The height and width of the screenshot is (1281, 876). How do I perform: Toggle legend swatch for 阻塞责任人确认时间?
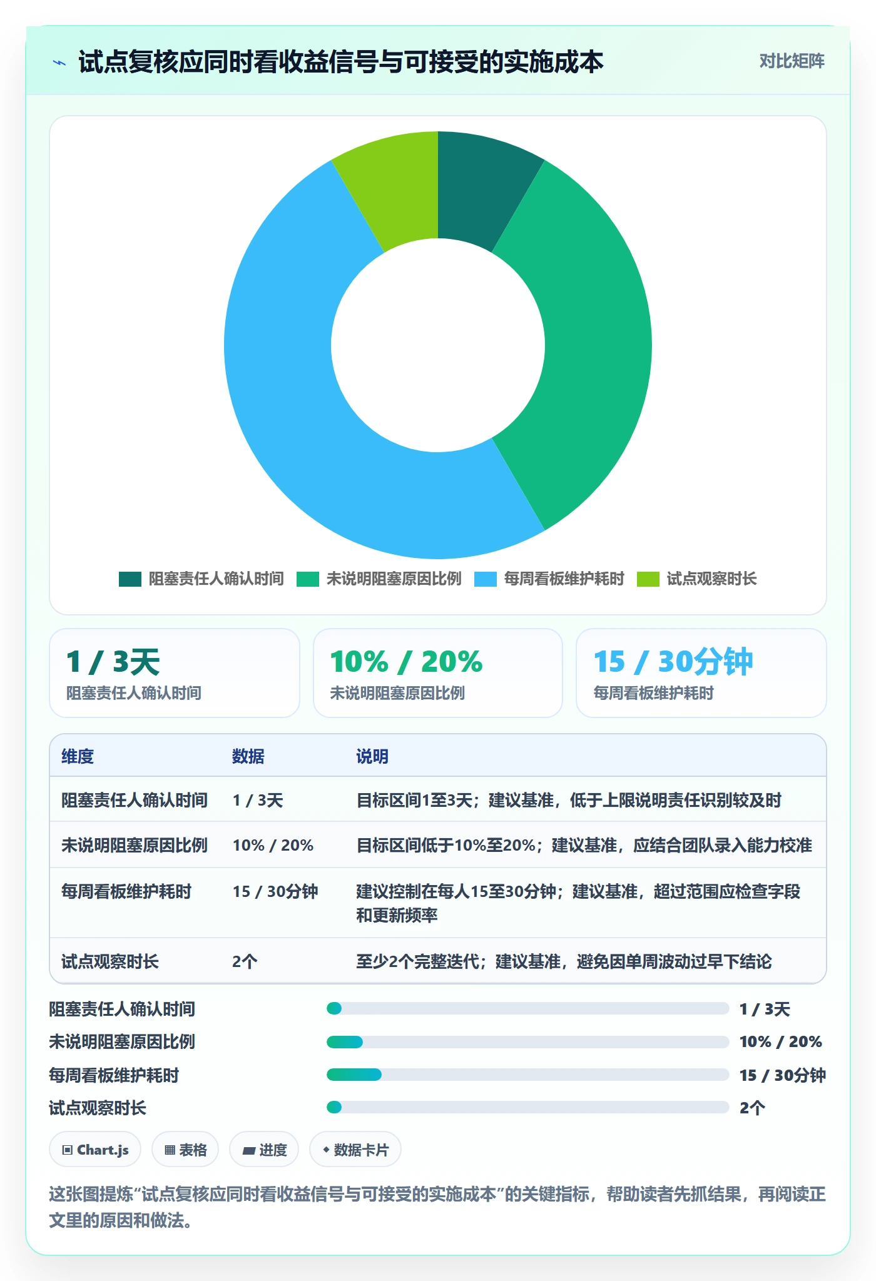130,579
